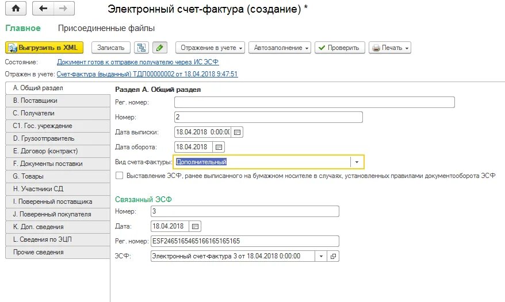The image size is (505, 302).
Task: Open the linked ЭСФ document icon
Action: pyautogui.click(x=334, y=256)
